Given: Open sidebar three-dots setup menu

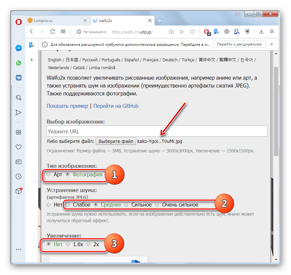Looking at the screenshot, I should pos(19,249).
